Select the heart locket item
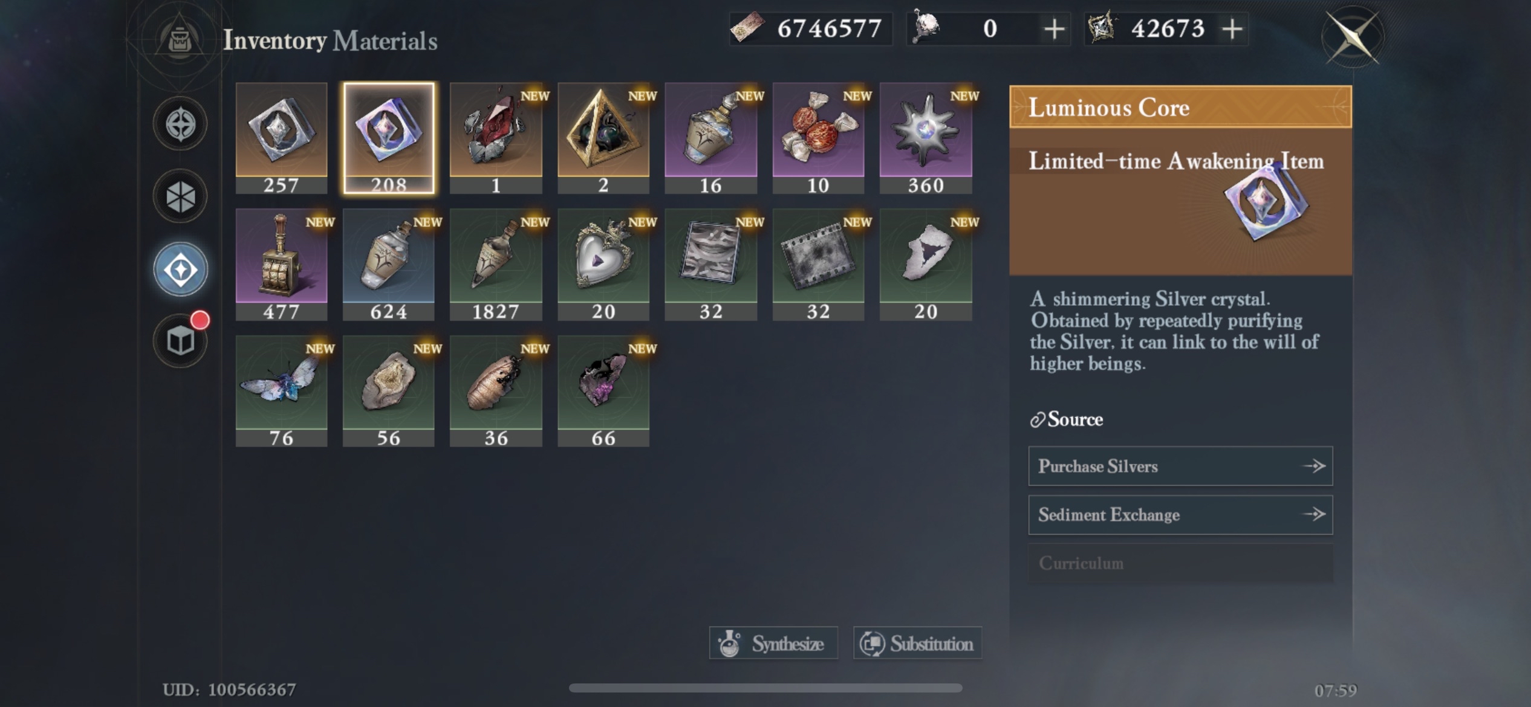 point(603,264)
